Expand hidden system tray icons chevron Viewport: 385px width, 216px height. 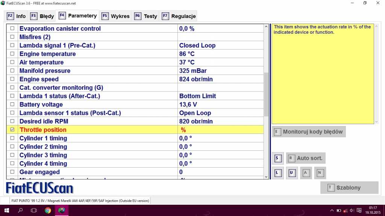(x=332, y=210)
